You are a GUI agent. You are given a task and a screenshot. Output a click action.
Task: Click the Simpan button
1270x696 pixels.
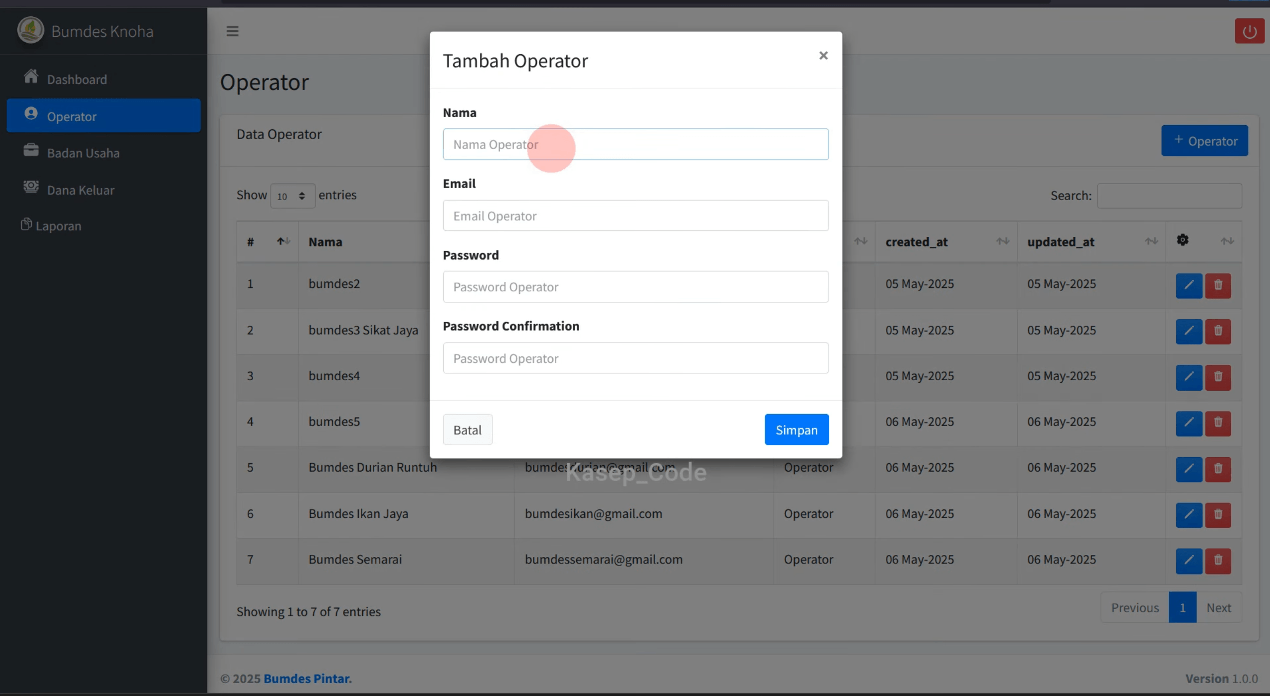point(797,430)
